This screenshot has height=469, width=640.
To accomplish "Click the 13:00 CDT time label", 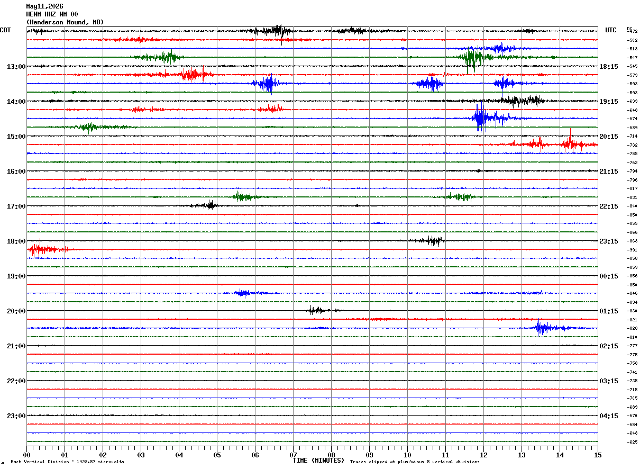I will click(x=16, y=67).
